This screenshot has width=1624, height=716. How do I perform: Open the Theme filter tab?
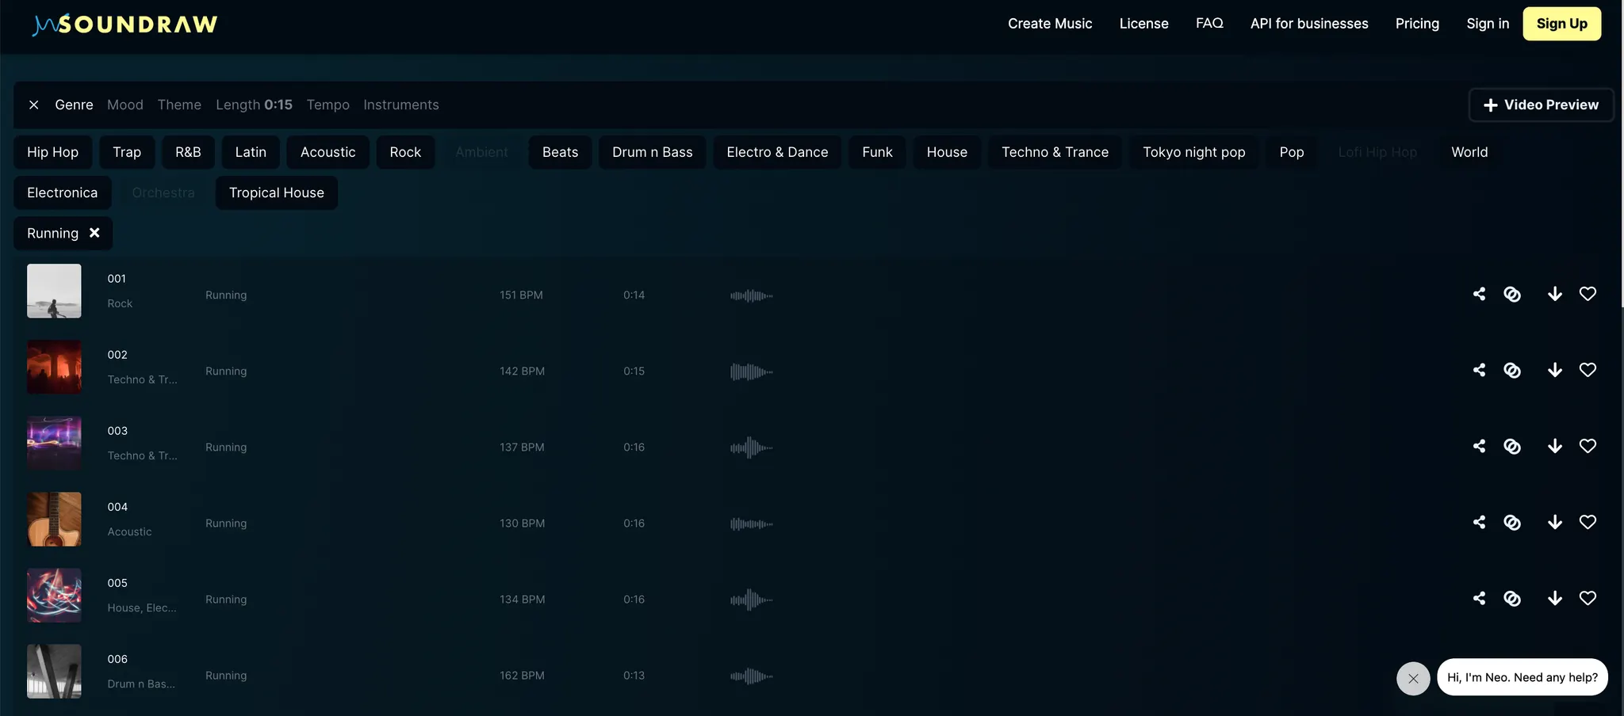point(179,105)
